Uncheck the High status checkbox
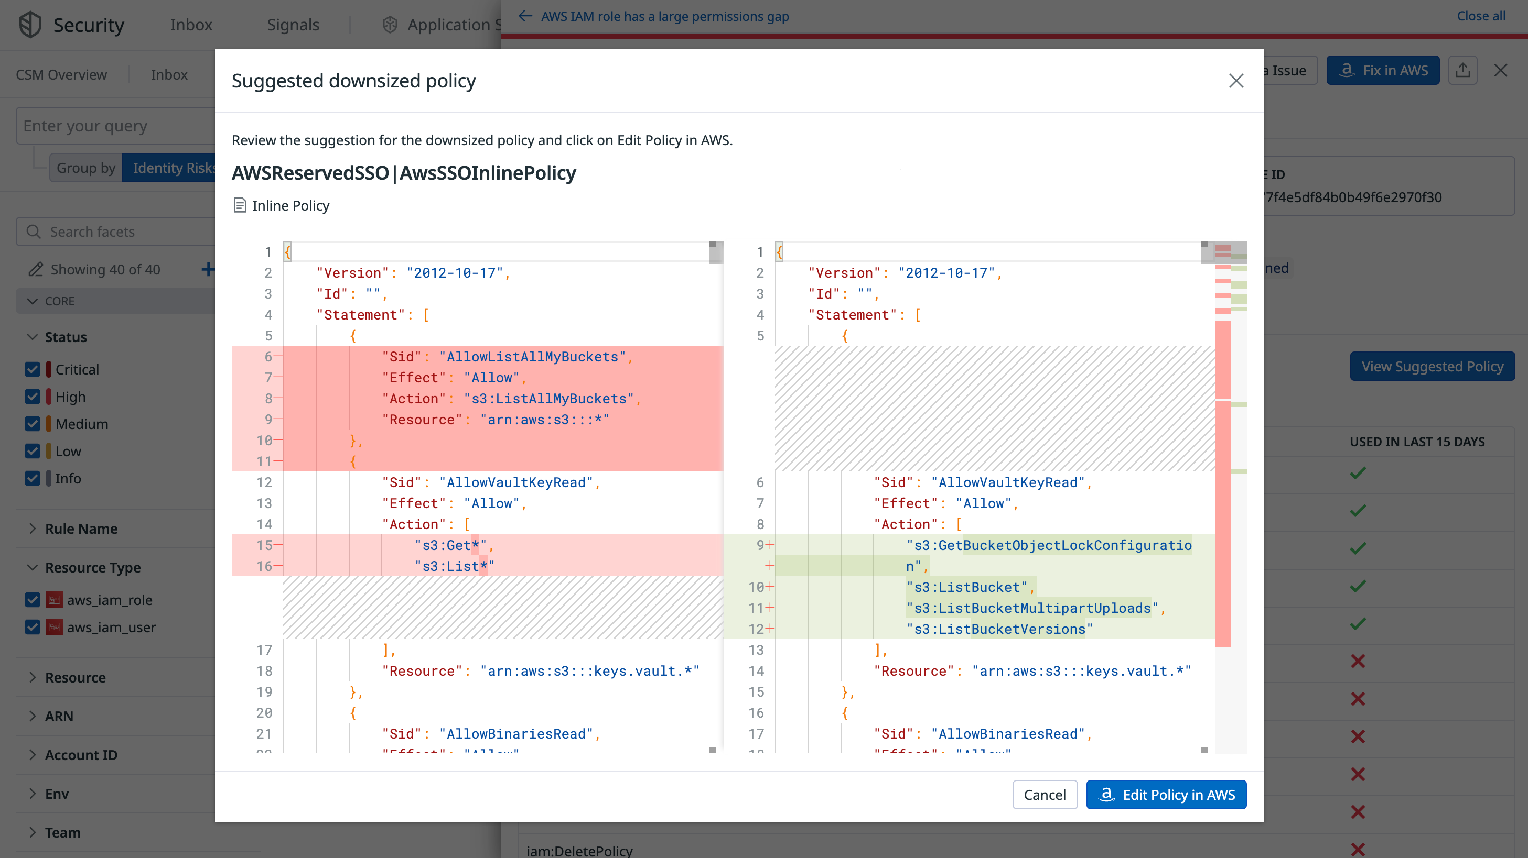This screenshot has width=1528, height=858. click(33, 397)
